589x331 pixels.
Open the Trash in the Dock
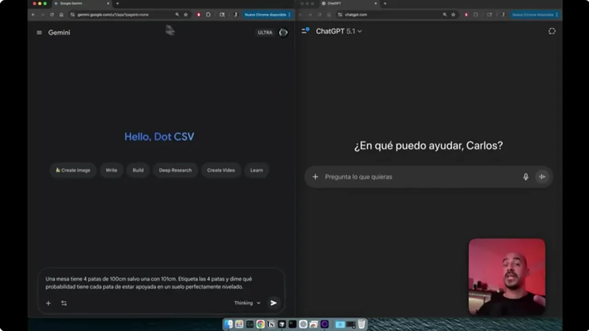[x=362, y=325]
